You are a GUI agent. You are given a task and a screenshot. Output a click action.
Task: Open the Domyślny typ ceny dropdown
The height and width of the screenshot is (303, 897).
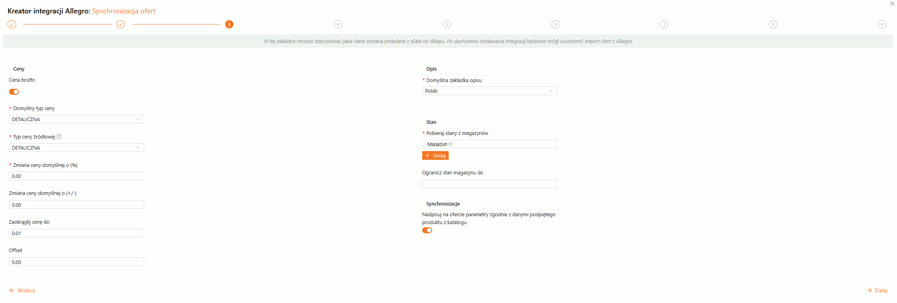point(76,119)
